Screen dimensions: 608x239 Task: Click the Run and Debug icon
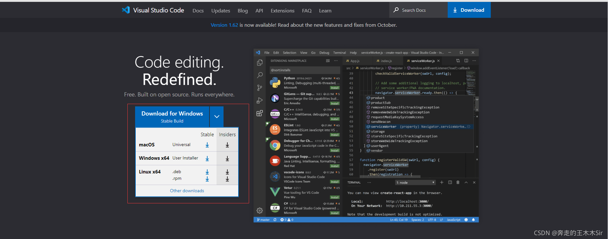[x=260, y=101]
